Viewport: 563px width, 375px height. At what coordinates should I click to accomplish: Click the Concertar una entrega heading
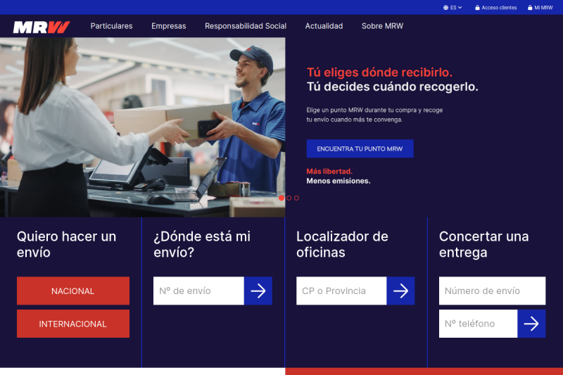point(483,244)
